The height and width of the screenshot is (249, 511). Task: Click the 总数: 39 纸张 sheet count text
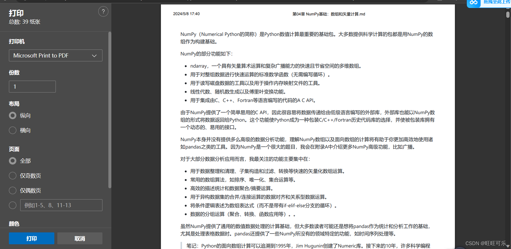pyautogui.click(x=25, y=22)
